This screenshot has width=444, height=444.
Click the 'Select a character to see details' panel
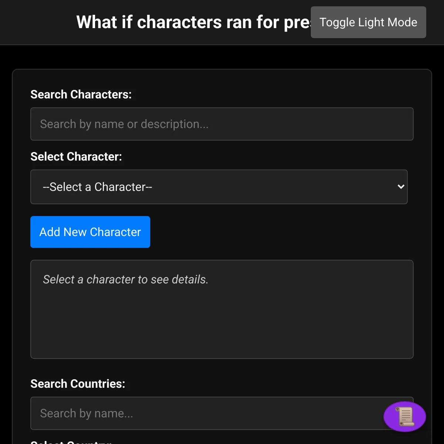point(222,309)
